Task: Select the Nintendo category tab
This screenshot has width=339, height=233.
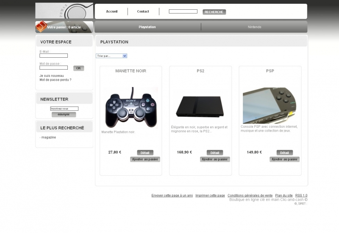Action: click(255, 27)
